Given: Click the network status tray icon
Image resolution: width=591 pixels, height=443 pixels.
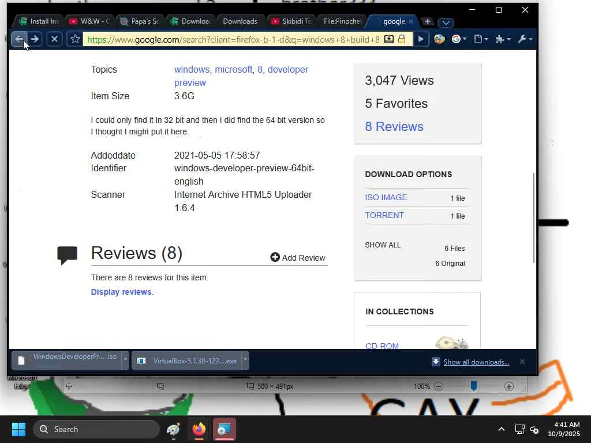Looking at the screenshot, I should [x=520, y=429].
